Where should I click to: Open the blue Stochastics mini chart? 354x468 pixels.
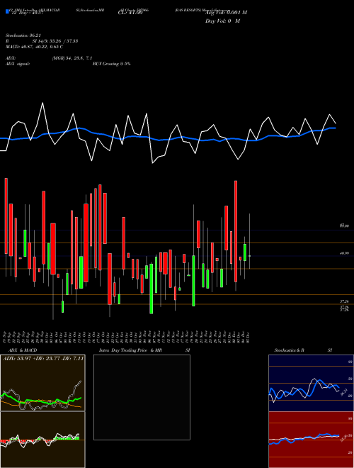311,383
